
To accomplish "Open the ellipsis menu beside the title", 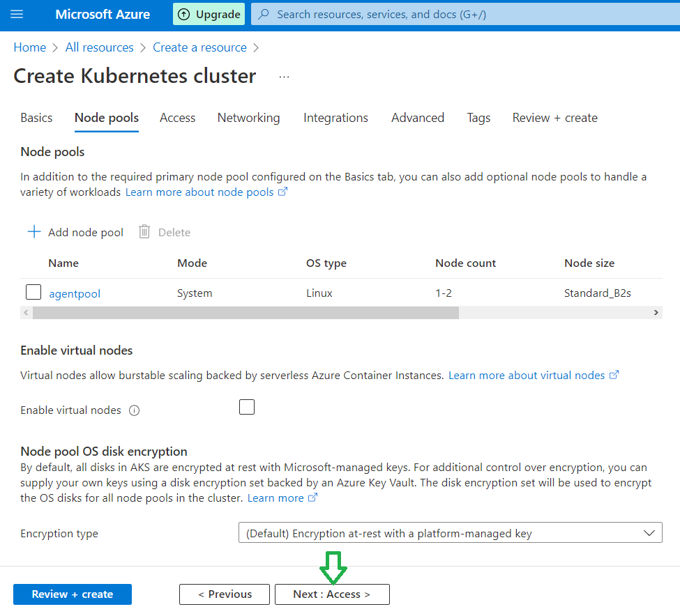I will 284,77.
